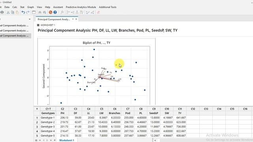Click the window layout icon after Redo
The width and height of the screenshot is (253, 142).
click(x=34, y=12)
